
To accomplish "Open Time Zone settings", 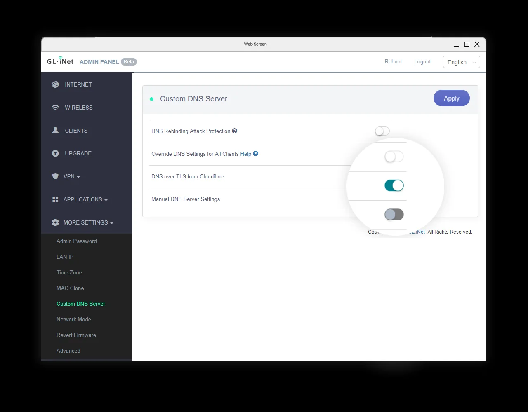I will coord(69,272).
